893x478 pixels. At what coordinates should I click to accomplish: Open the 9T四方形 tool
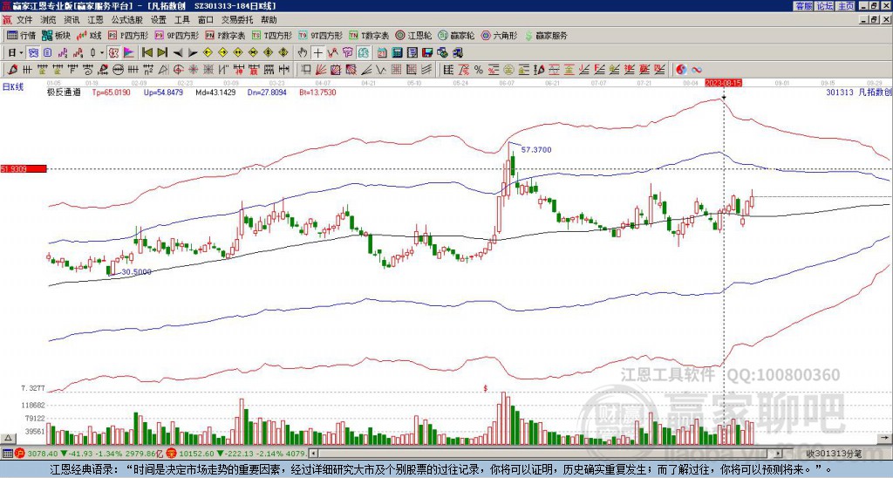[x=320, y=35]
